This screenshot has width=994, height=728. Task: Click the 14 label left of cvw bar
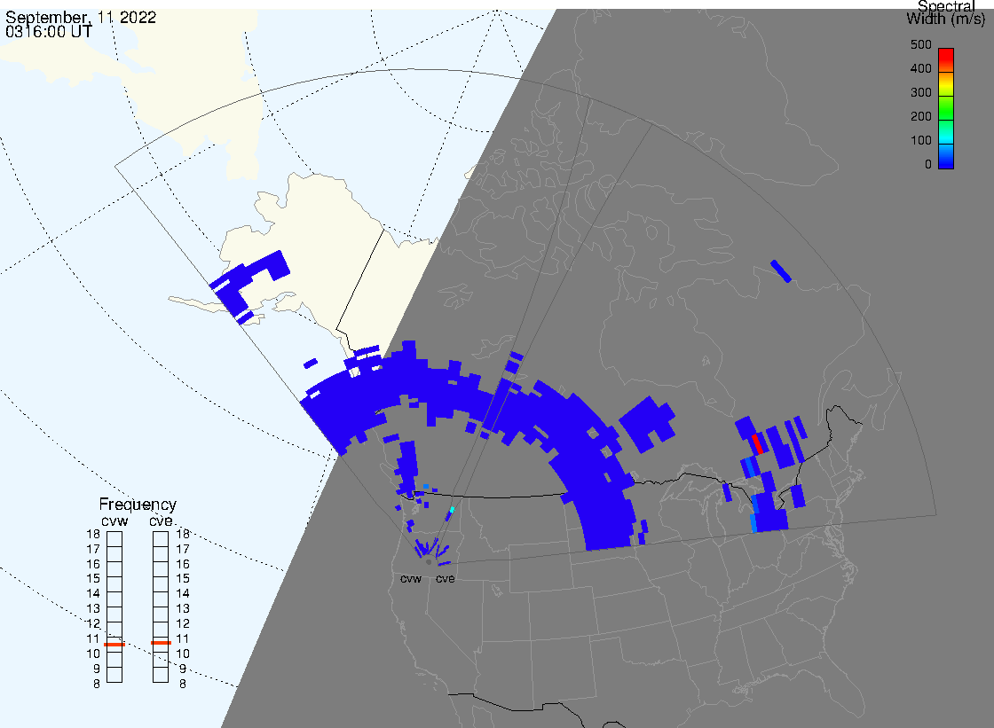coord(93,594)
